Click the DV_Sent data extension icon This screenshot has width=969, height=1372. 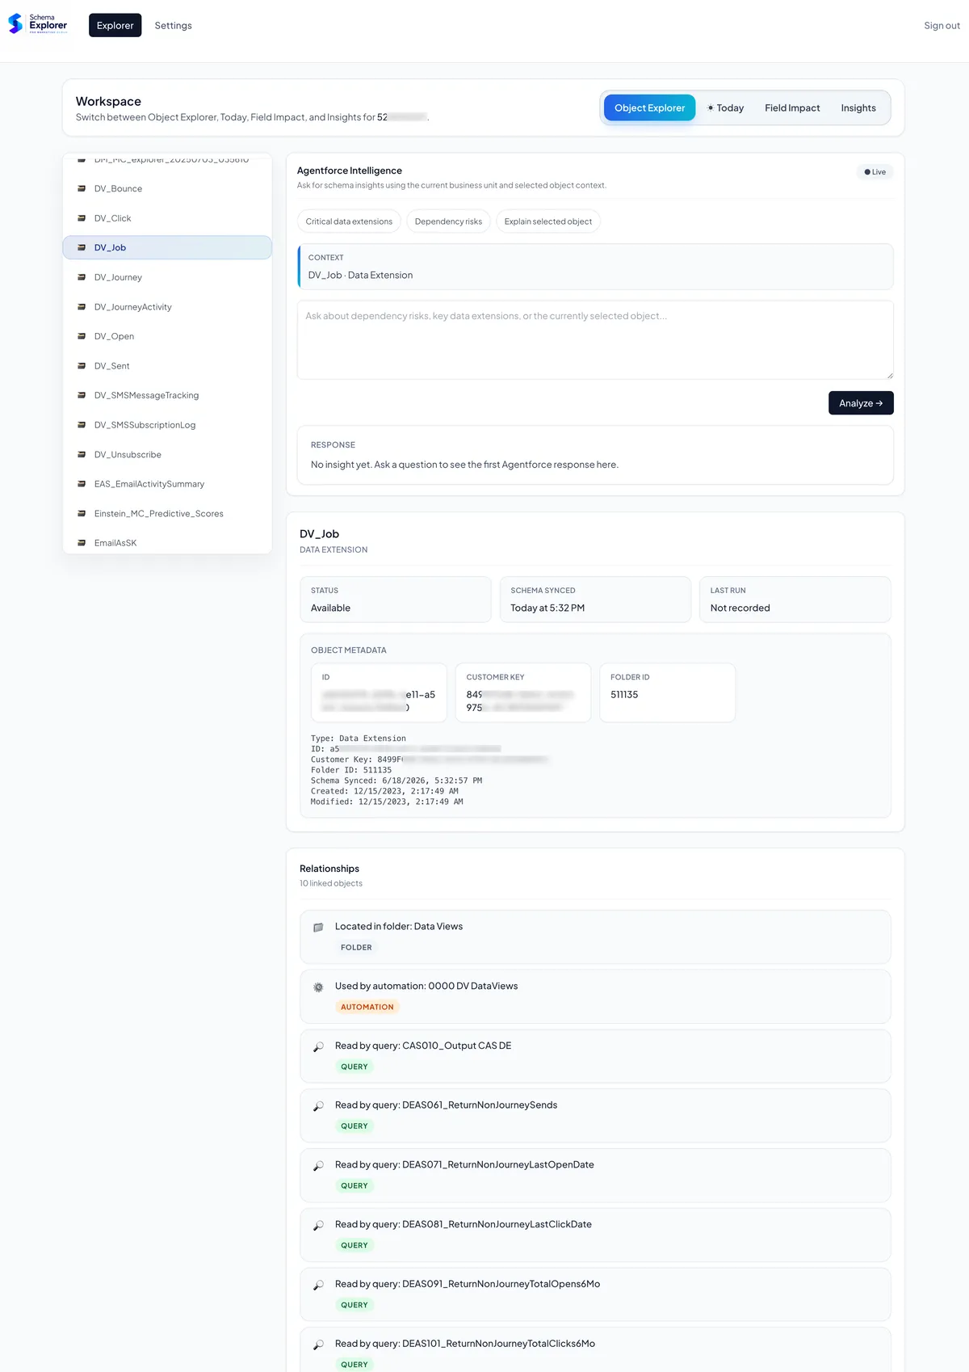coord(82,366)
